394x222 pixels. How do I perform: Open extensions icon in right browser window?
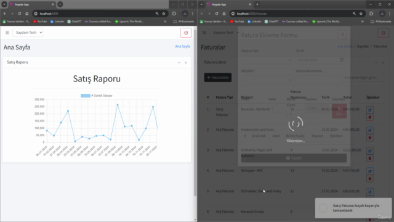click(x=371, y=14)
